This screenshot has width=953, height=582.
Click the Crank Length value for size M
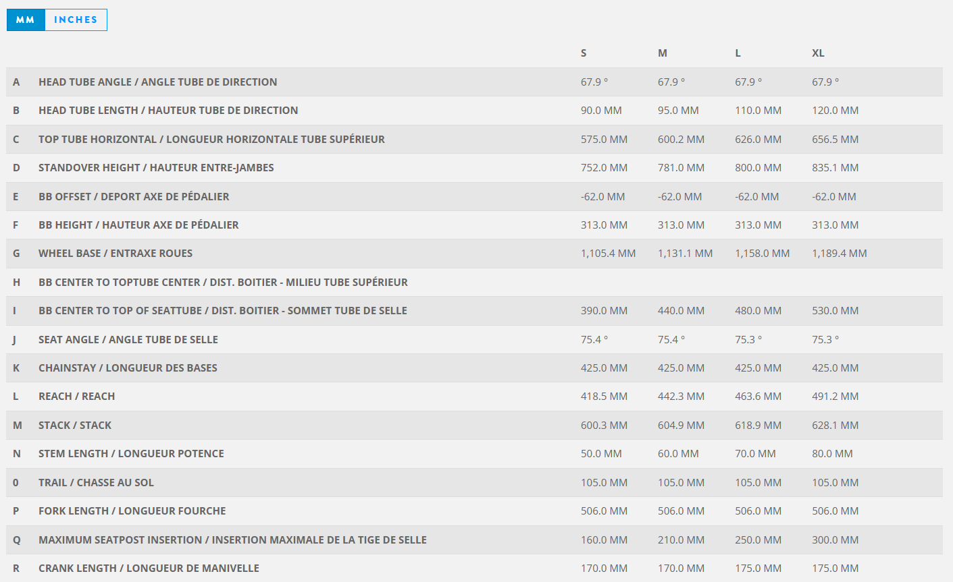click(x=681, y=569)
